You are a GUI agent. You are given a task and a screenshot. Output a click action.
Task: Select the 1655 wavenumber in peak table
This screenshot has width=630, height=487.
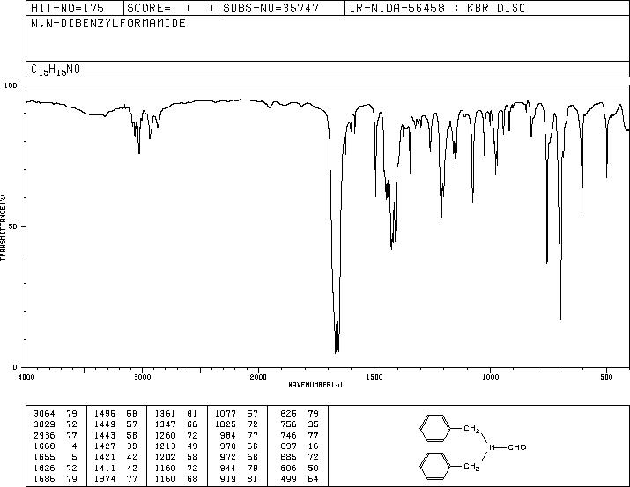(x=44, y=457)
